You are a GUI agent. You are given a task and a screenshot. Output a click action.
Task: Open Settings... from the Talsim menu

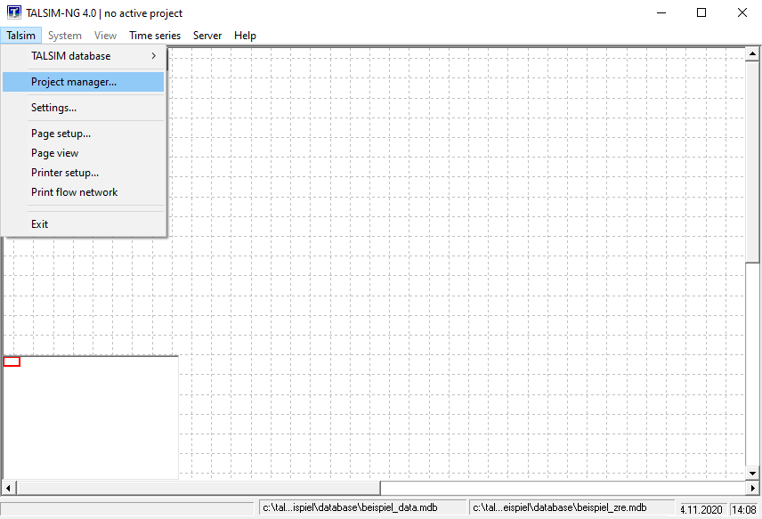(84, 108)
